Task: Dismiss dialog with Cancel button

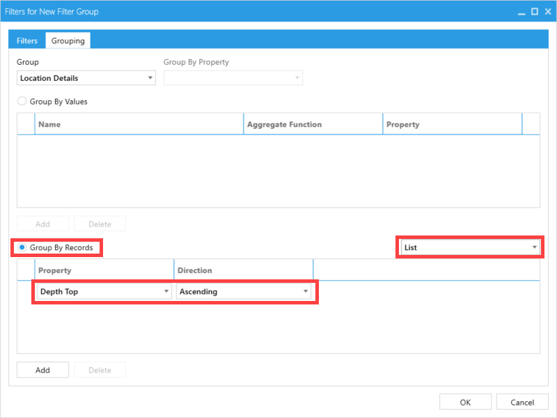Action: [522, 403]
